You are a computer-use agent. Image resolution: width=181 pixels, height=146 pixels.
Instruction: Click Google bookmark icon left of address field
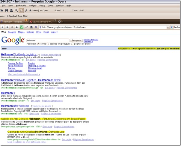click(x=36, y=27)
